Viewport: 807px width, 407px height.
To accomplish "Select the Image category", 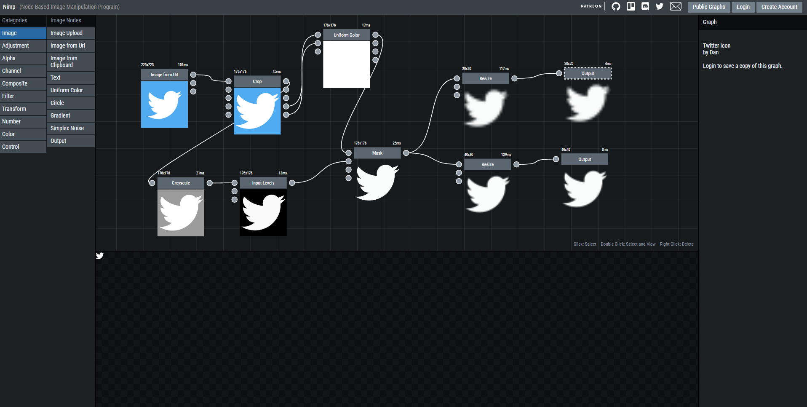I will pos(23,33).
